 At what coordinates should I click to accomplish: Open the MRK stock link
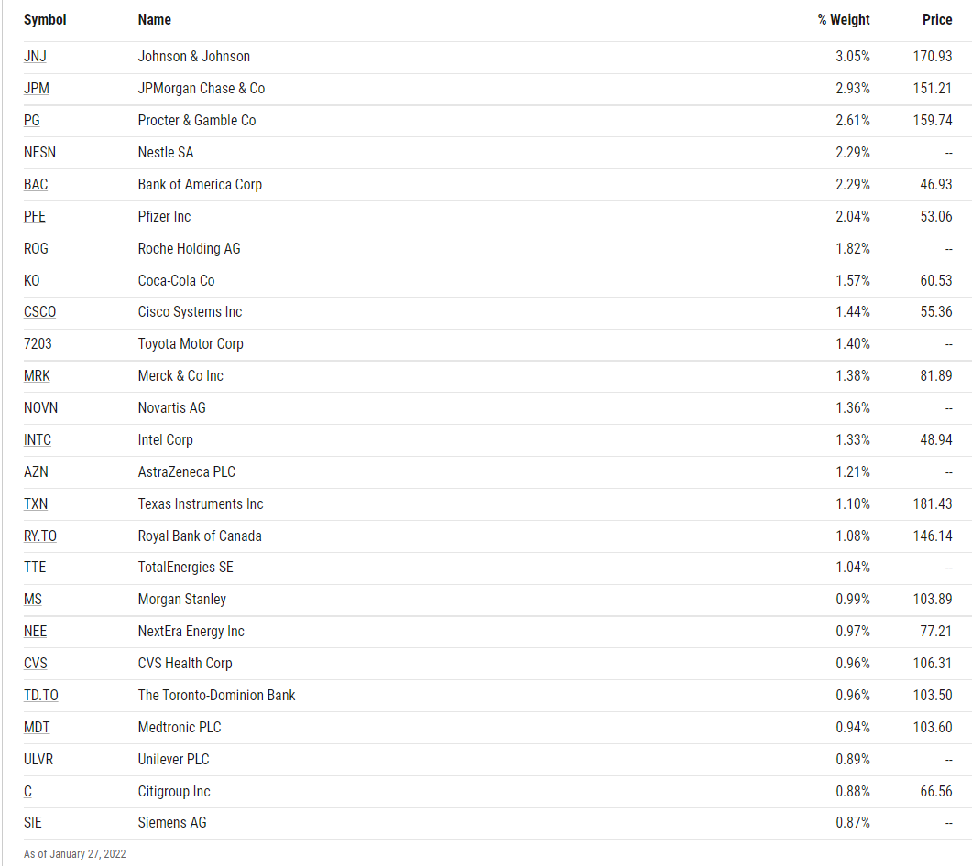pos(37,376)
